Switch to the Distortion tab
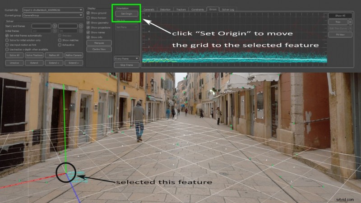The width and height of the screenshot is (361, 203). [165, 9]
